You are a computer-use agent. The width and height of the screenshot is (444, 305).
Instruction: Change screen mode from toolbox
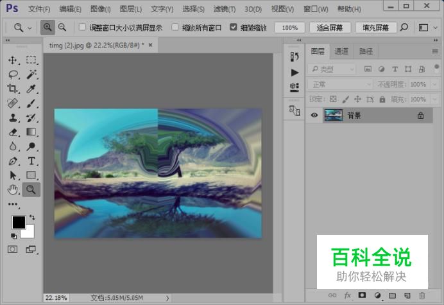pyautogui.click(x=31, y=249)
